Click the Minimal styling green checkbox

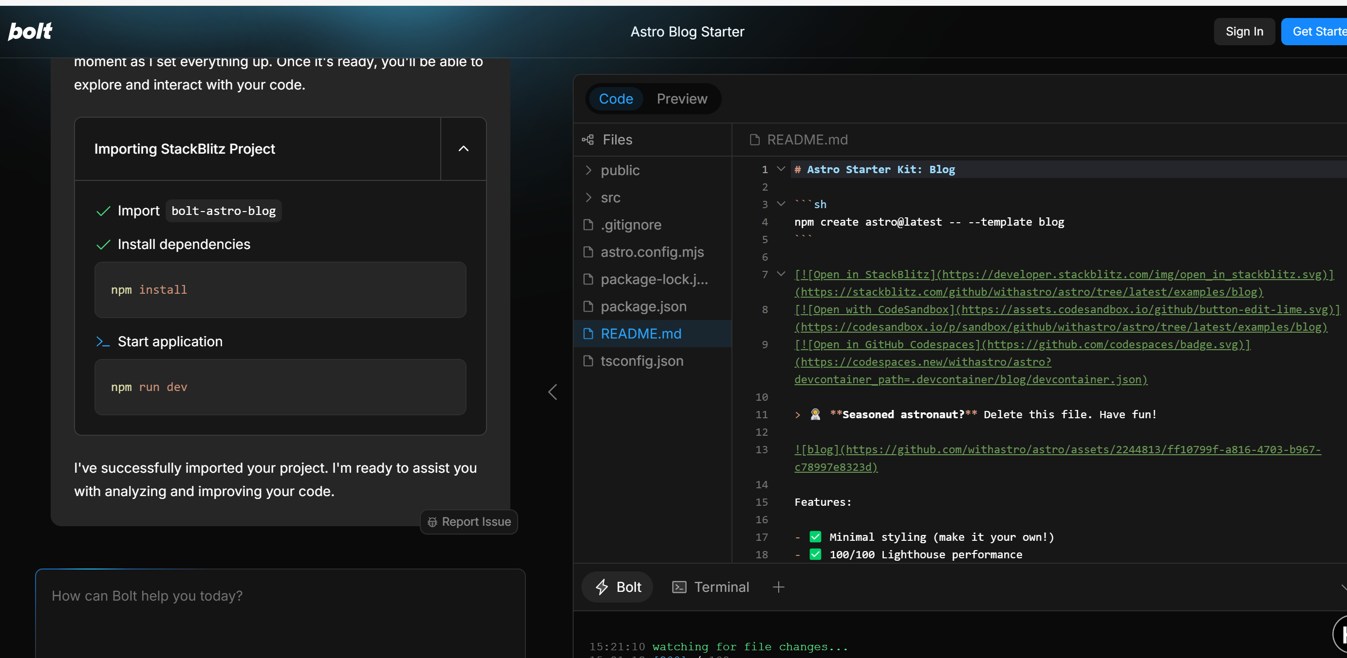(x=815, y=537)
